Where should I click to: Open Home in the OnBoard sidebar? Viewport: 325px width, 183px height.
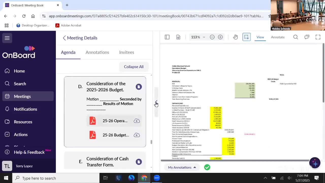19,71
